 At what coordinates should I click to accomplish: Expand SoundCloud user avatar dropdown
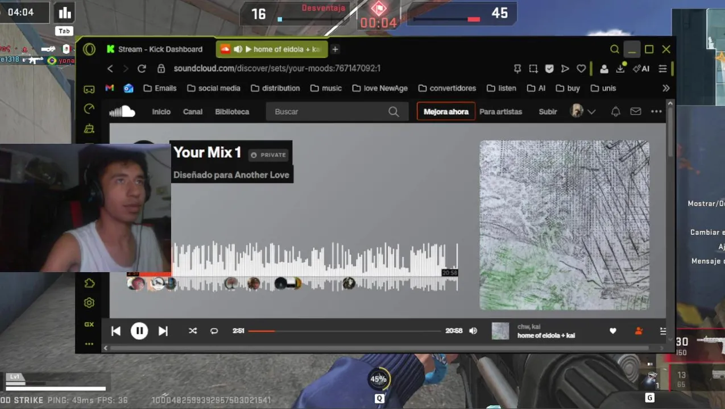coord(583,111)
